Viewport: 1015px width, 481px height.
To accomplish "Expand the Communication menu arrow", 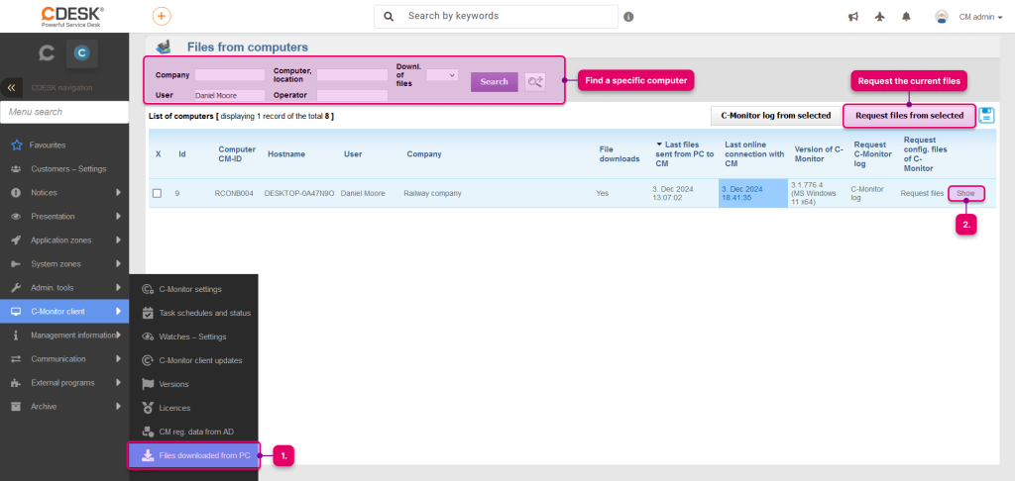I will (119, 359).
